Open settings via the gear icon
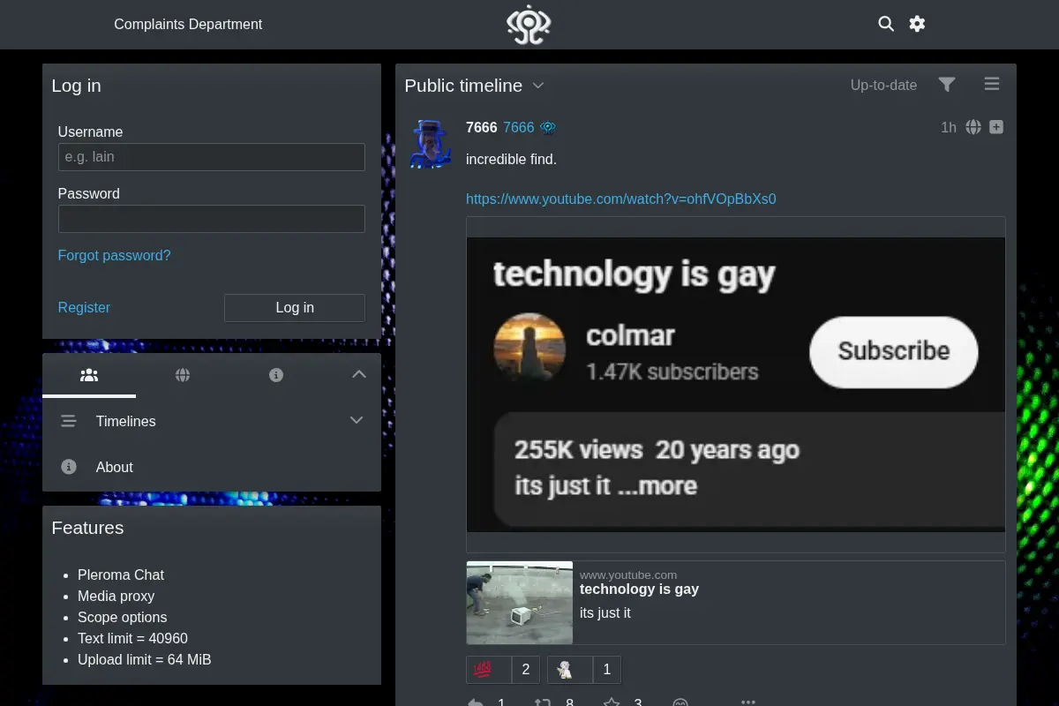 (918, 24)
